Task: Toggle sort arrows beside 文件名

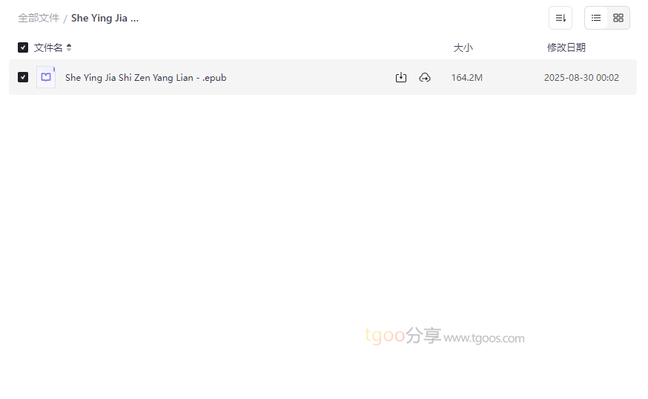Action: pyautogui.click(x=69, y=47)
